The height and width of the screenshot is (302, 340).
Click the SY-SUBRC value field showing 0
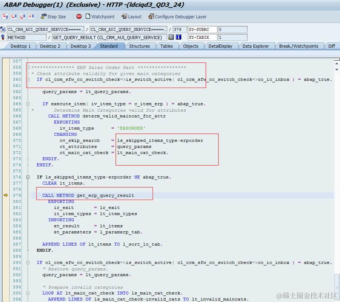point(233,29)
